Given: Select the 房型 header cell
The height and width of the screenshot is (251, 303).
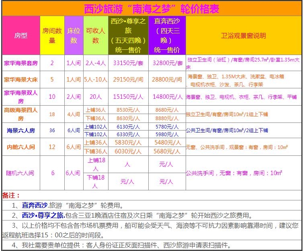Looking at the screenshot, I should pyautogui.click(x=21, y=35).
